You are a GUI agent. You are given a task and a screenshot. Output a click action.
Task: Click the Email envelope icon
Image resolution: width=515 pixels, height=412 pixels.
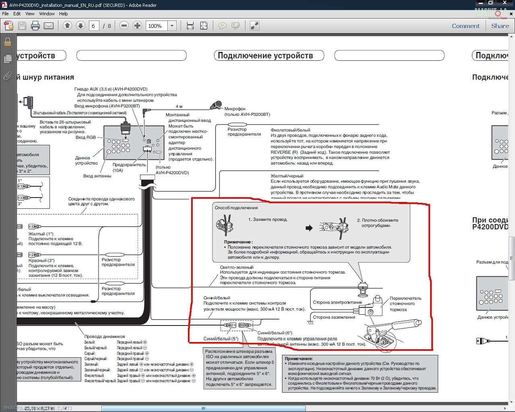[49, 26]
